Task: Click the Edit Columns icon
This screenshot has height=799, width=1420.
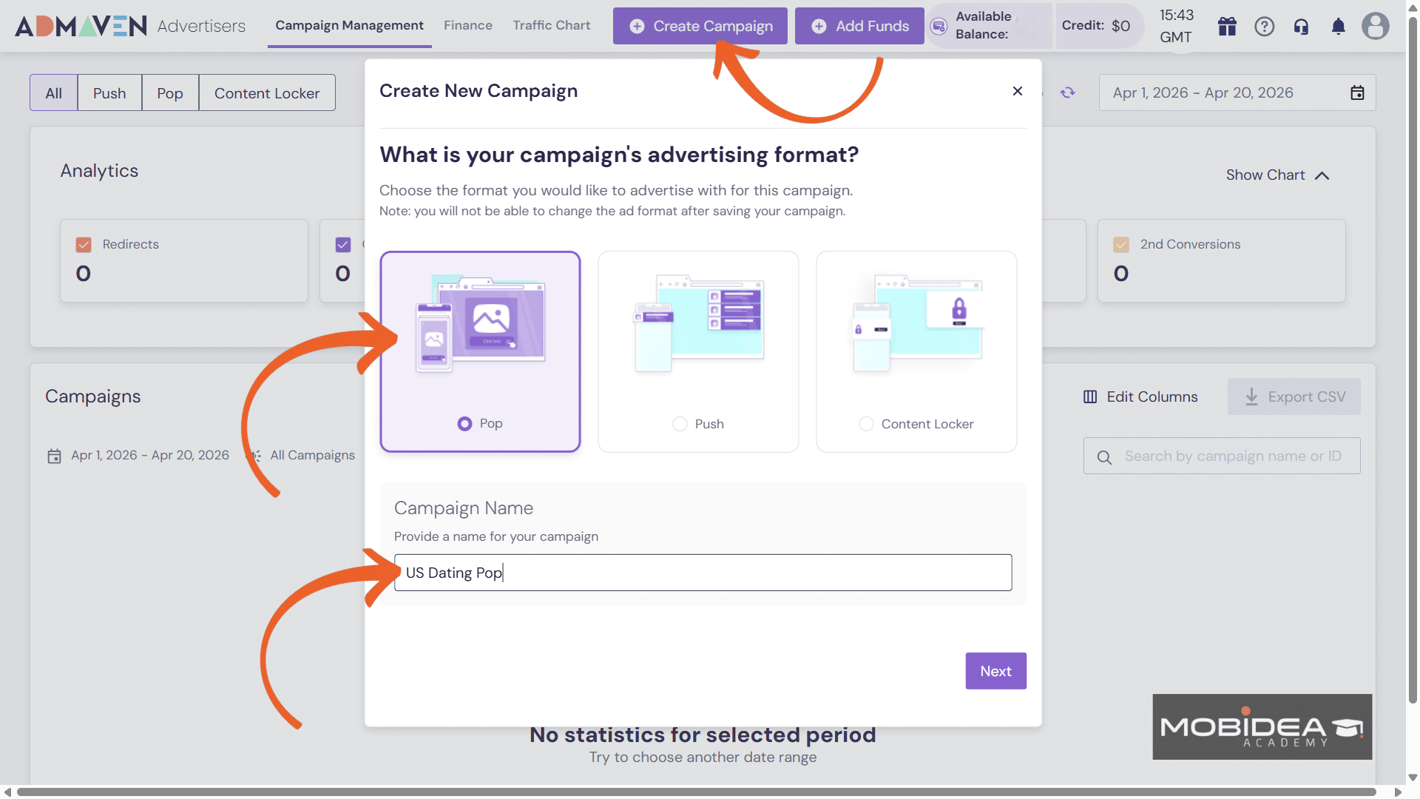Action: pos(1090,397)
